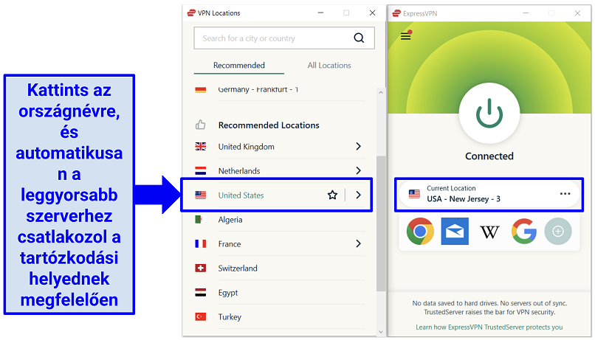Select Turkey location
This screenshot has width=595, height=340.
[x=230, y=317]
